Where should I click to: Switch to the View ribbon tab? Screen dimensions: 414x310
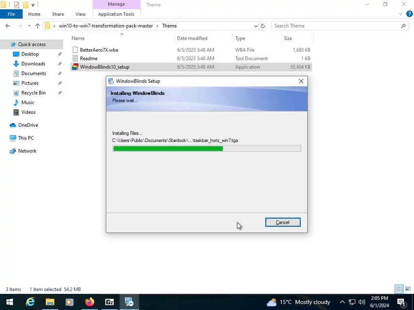point(80,14)
